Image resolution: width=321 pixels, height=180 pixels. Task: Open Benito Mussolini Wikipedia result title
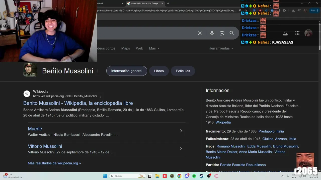tap(78, 103)
